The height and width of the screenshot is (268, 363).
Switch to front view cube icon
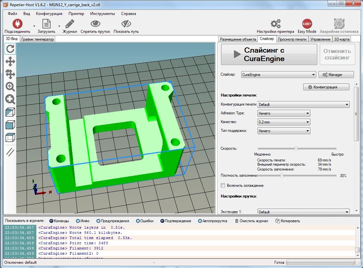coord(10,125)
